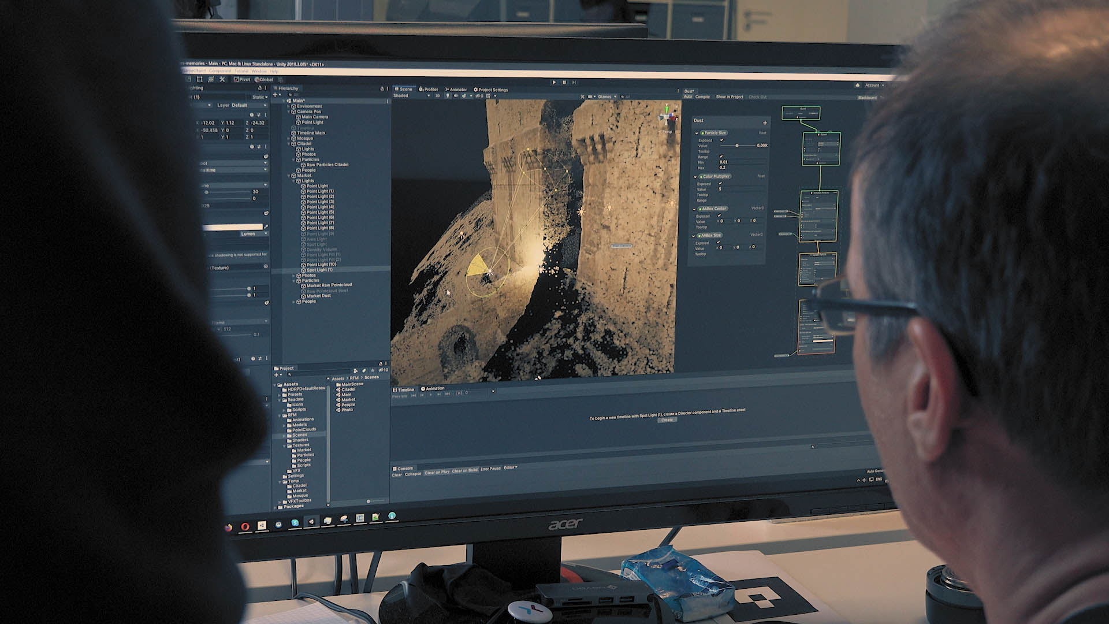1109x624 pixels.
Task: Click the Step frame button in toolbar
Action: (574, 82)
